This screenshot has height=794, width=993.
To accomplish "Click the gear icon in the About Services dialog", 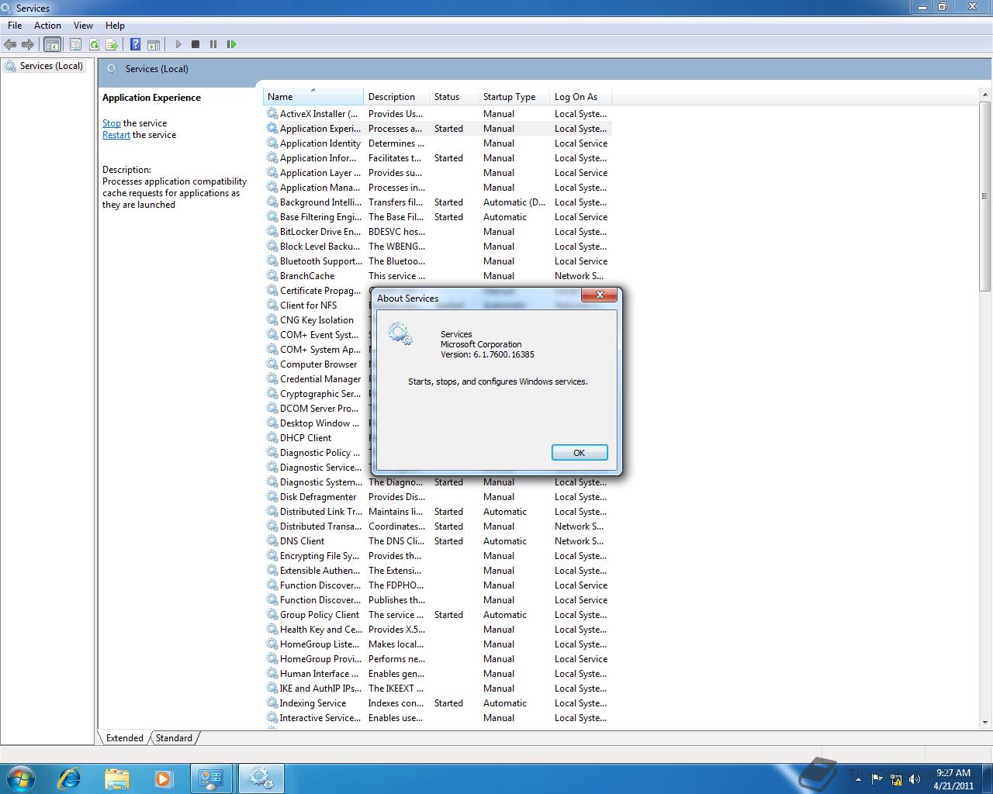I will [x=400, y=334].
